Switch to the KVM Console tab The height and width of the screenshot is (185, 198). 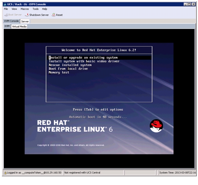pos(12,21)
